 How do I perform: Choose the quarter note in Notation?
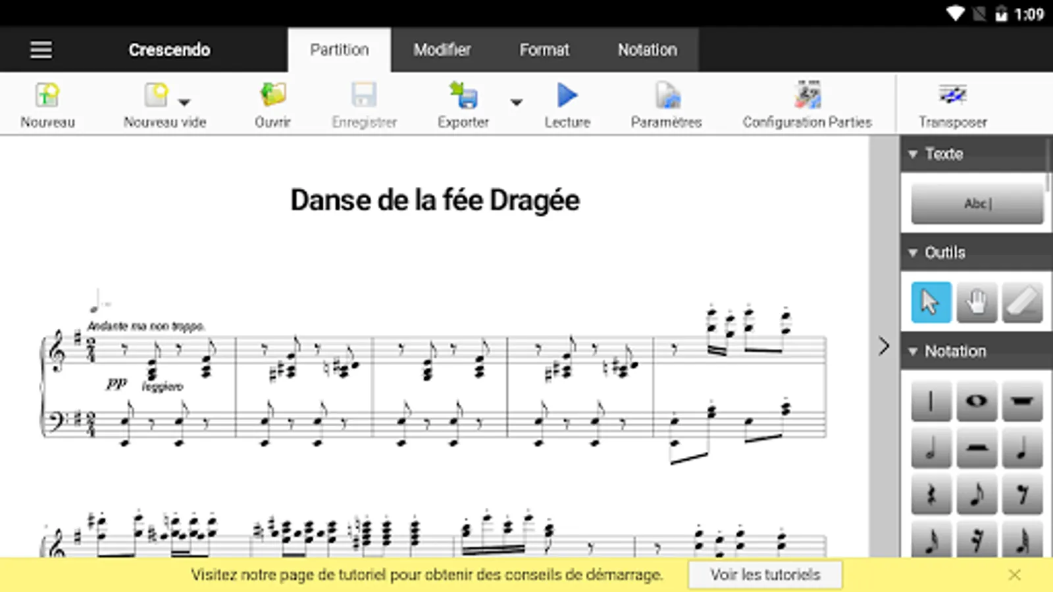tap(1022, 448)
